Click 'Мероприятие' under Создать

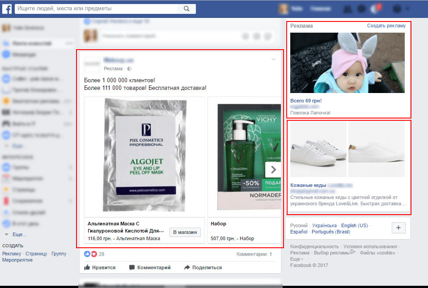click(17, 260)
